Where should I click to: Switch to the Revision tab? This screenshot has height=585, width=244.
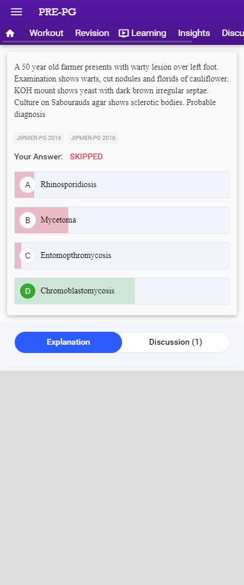(92, 33)
